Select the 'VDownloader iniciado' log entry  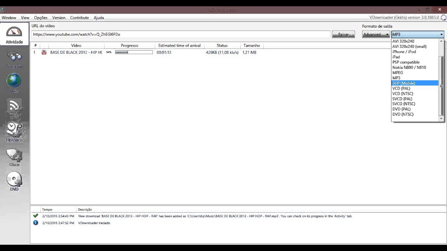(94, 223)
